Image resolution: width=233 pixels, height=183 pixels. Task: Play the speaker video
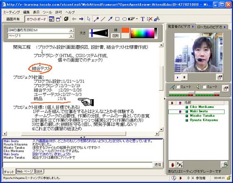click(x=178, y=77)
